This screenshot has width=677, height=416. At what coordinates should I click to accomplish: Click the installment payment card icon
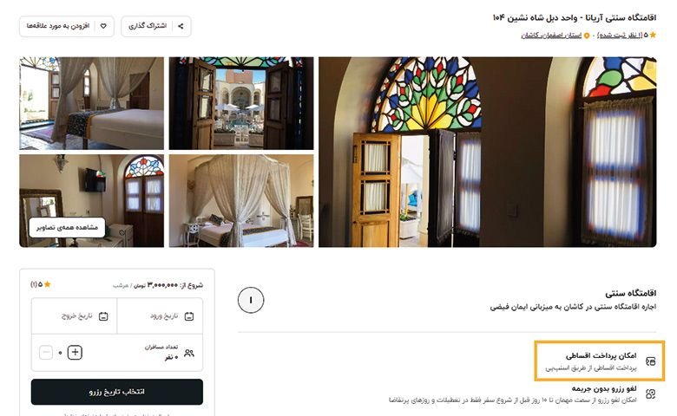(650, 361)
